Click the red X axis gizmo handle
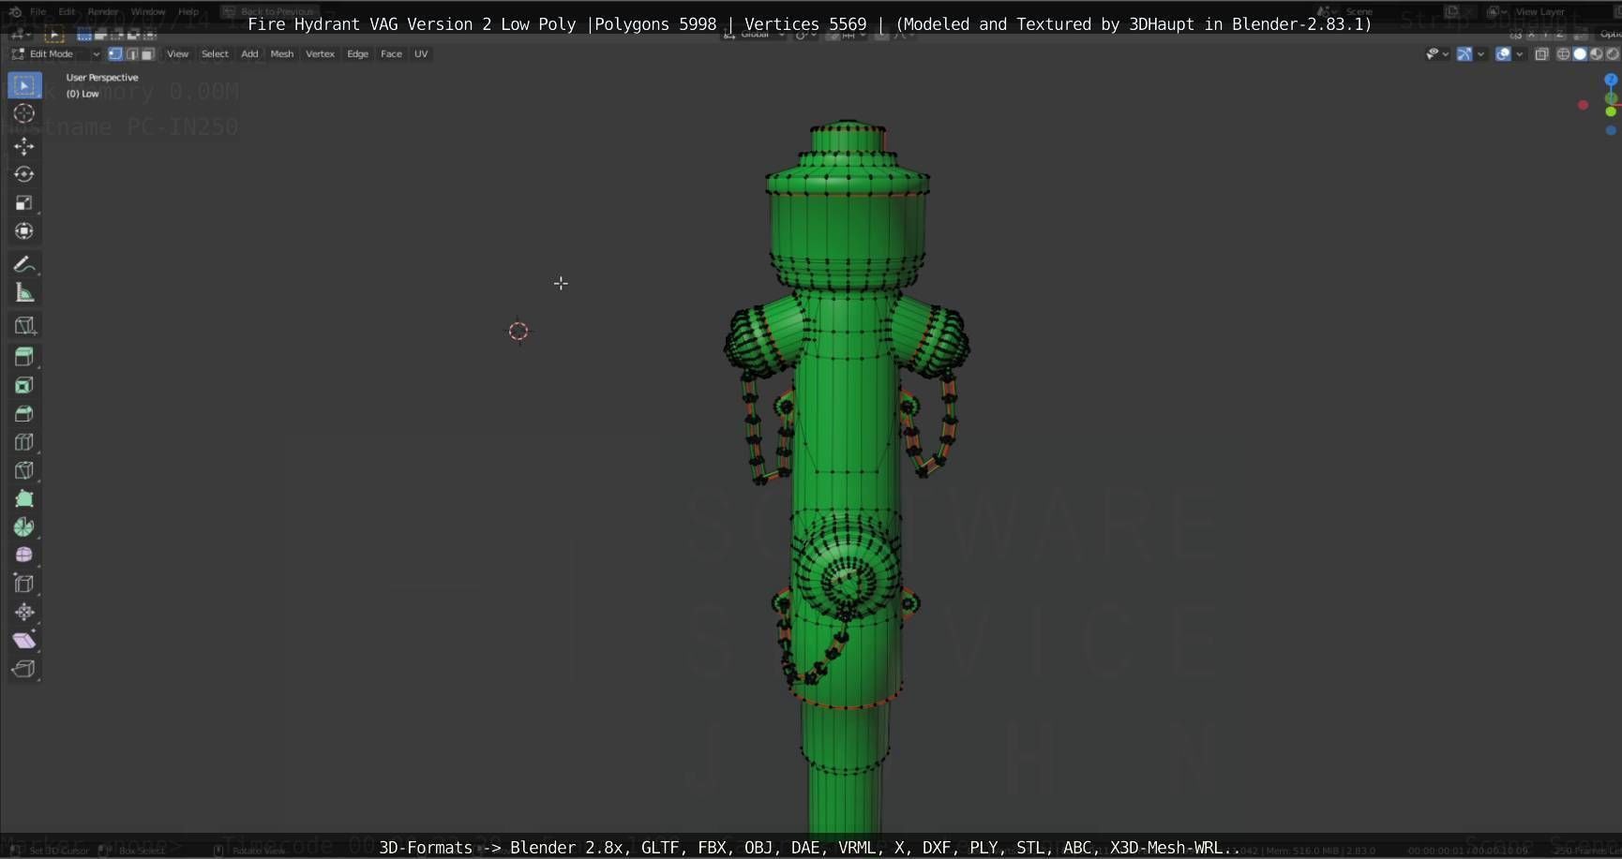This screenshot has height=859, width=1622. point(1584,105)
